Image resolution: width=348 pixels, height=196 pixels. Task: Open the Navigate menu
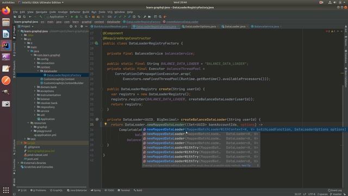(x=41, y=12)
